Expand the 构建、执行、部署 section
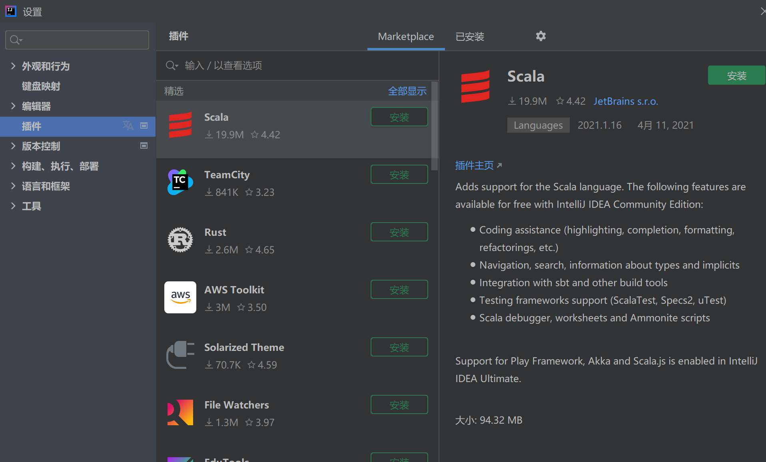The image size is (766, 462). pyautogui.click(x=13, y=166)
